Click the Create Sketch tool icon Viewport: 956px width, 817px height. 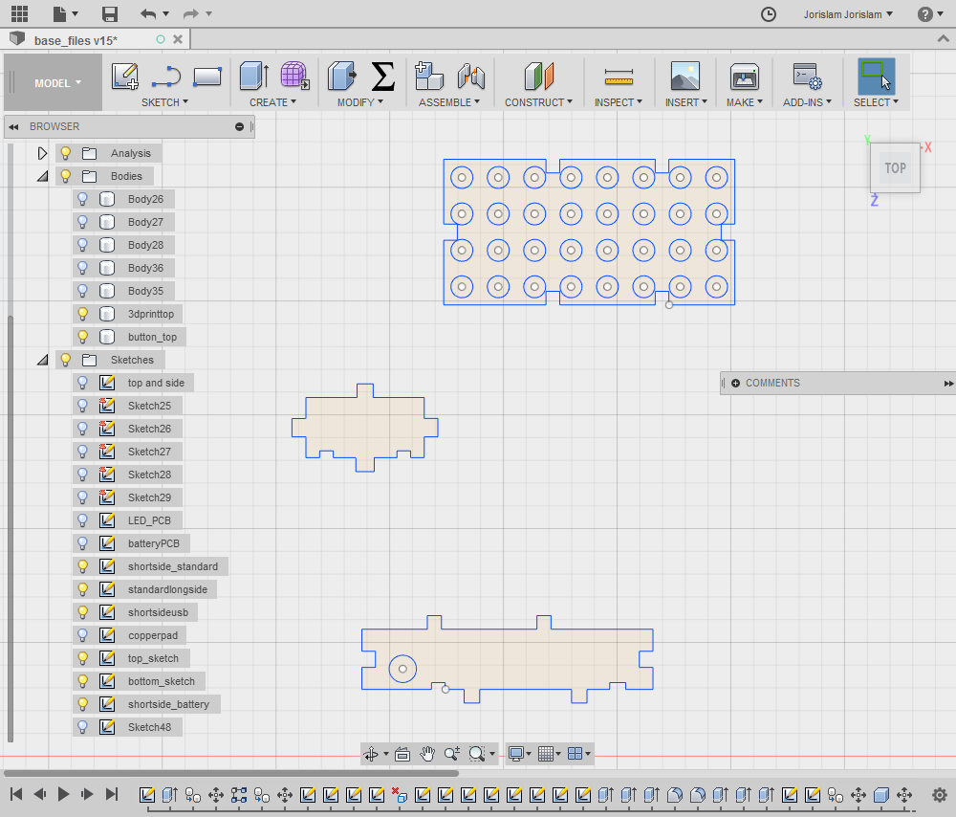[x=125, y=77]
